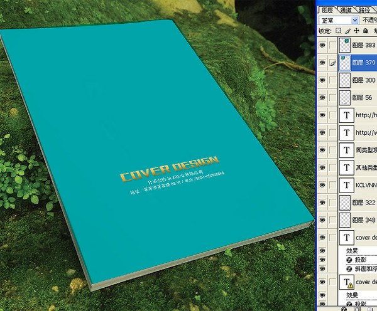377x311 pixels.
Task: Click link box of layer 图层 300
Action: (333, 80)
